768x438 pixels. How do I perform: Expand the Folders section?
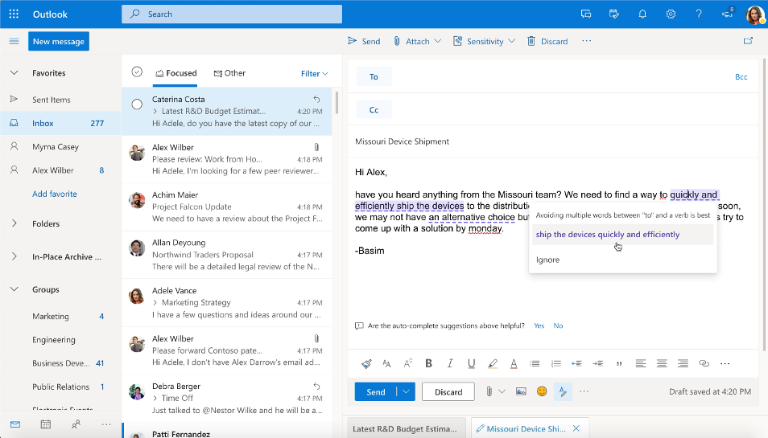tap(14, 223)
